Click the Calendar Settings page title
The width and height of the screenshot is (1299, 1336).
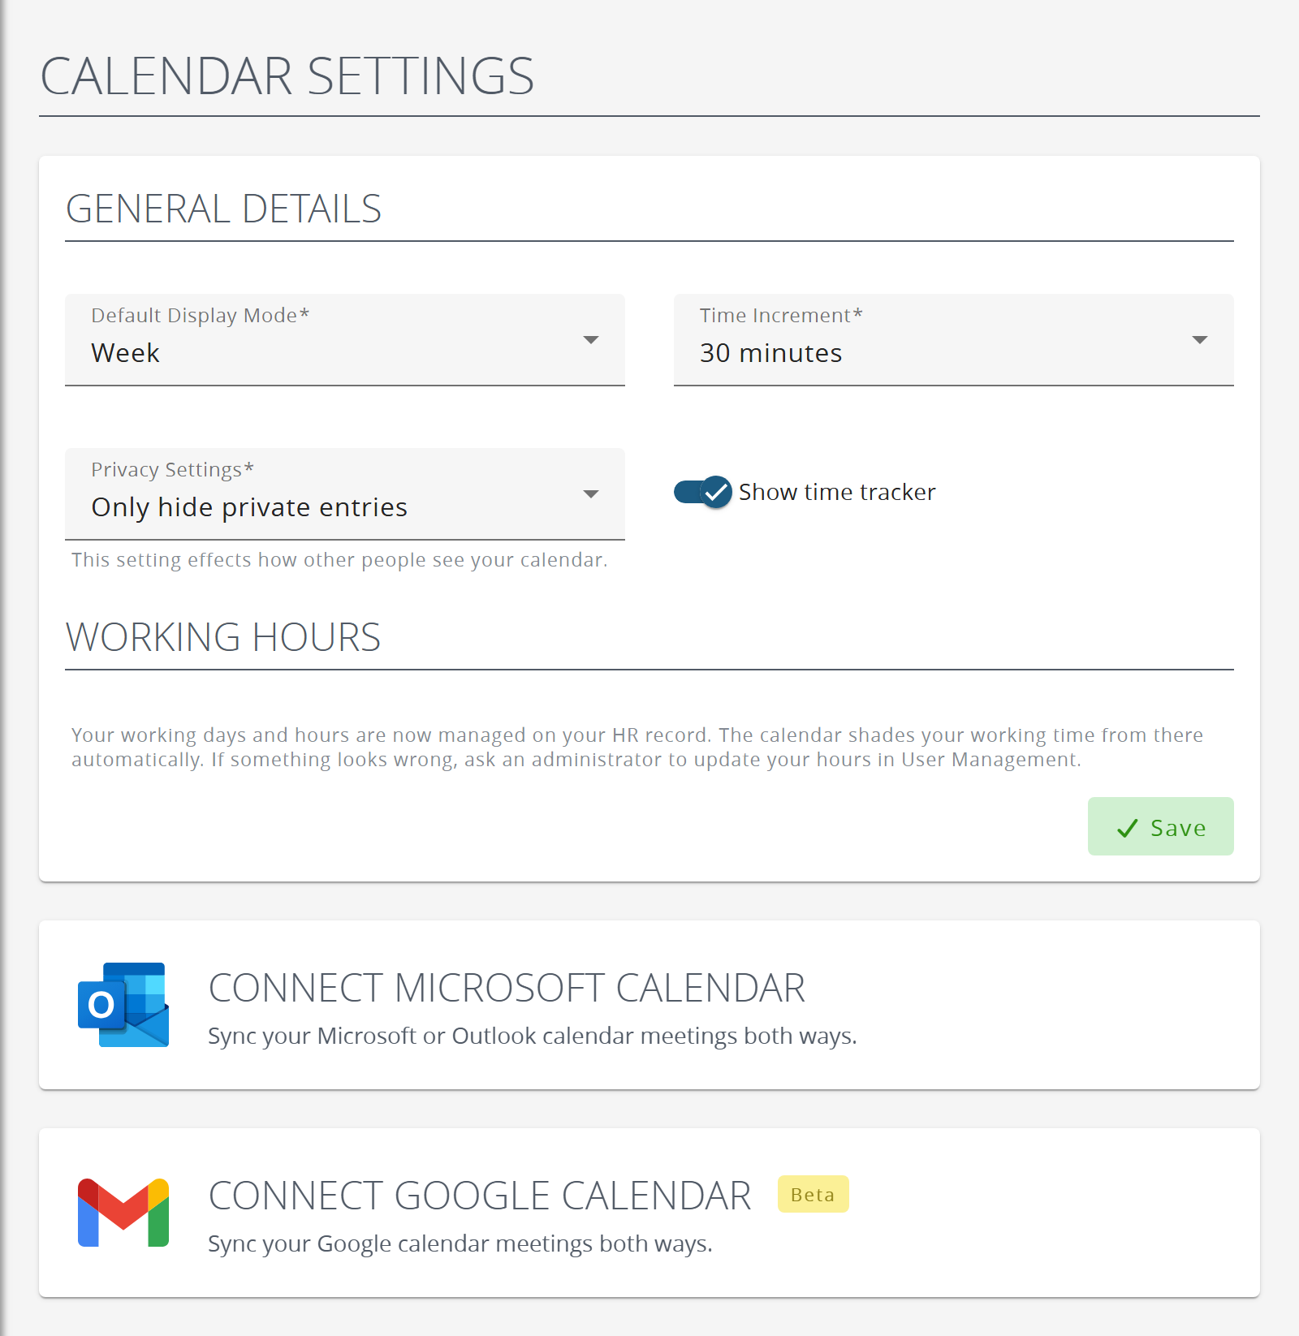[x=287, y=76]
